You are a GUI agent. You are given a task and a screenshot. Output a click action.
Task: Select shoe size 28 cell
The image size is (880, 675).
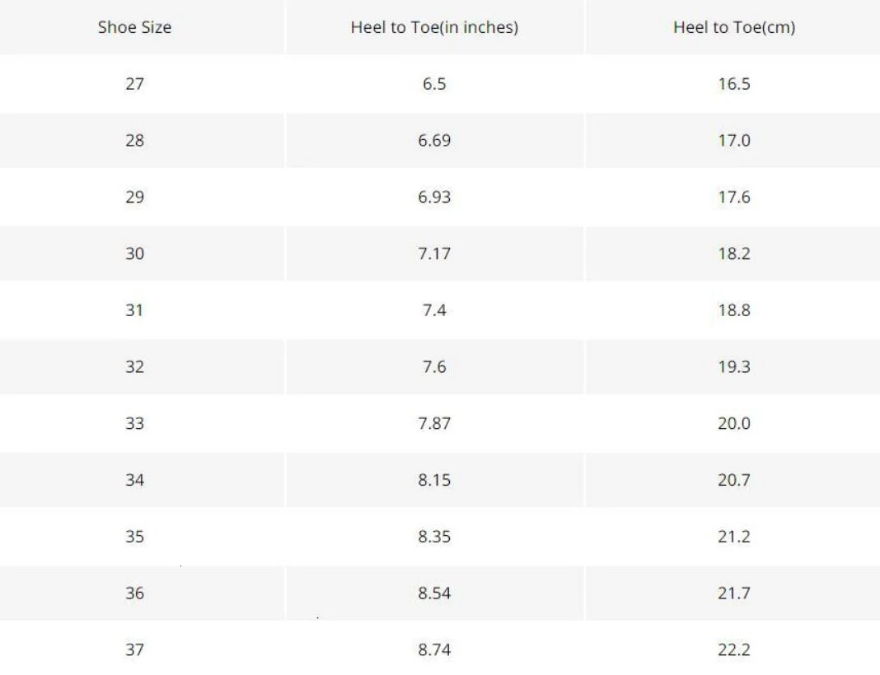pos(134,141)
